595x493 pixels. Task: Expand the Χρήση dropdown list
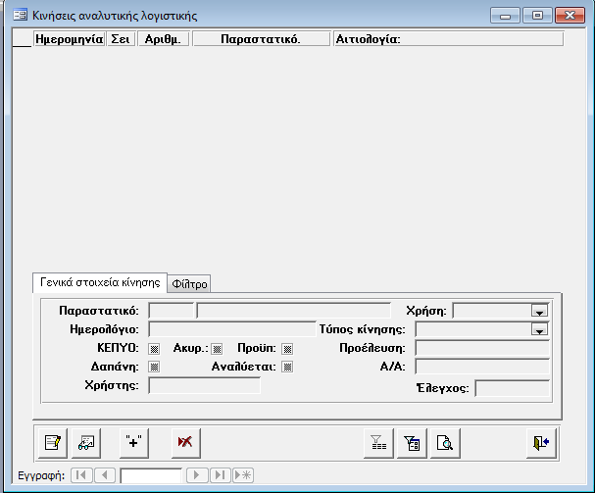[538, 311]
